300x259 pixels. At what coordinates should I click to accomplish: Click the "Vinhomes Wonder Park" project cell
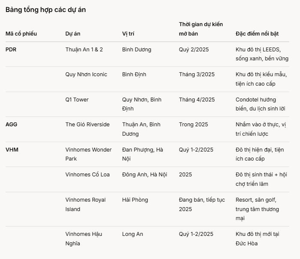point(88,154)
